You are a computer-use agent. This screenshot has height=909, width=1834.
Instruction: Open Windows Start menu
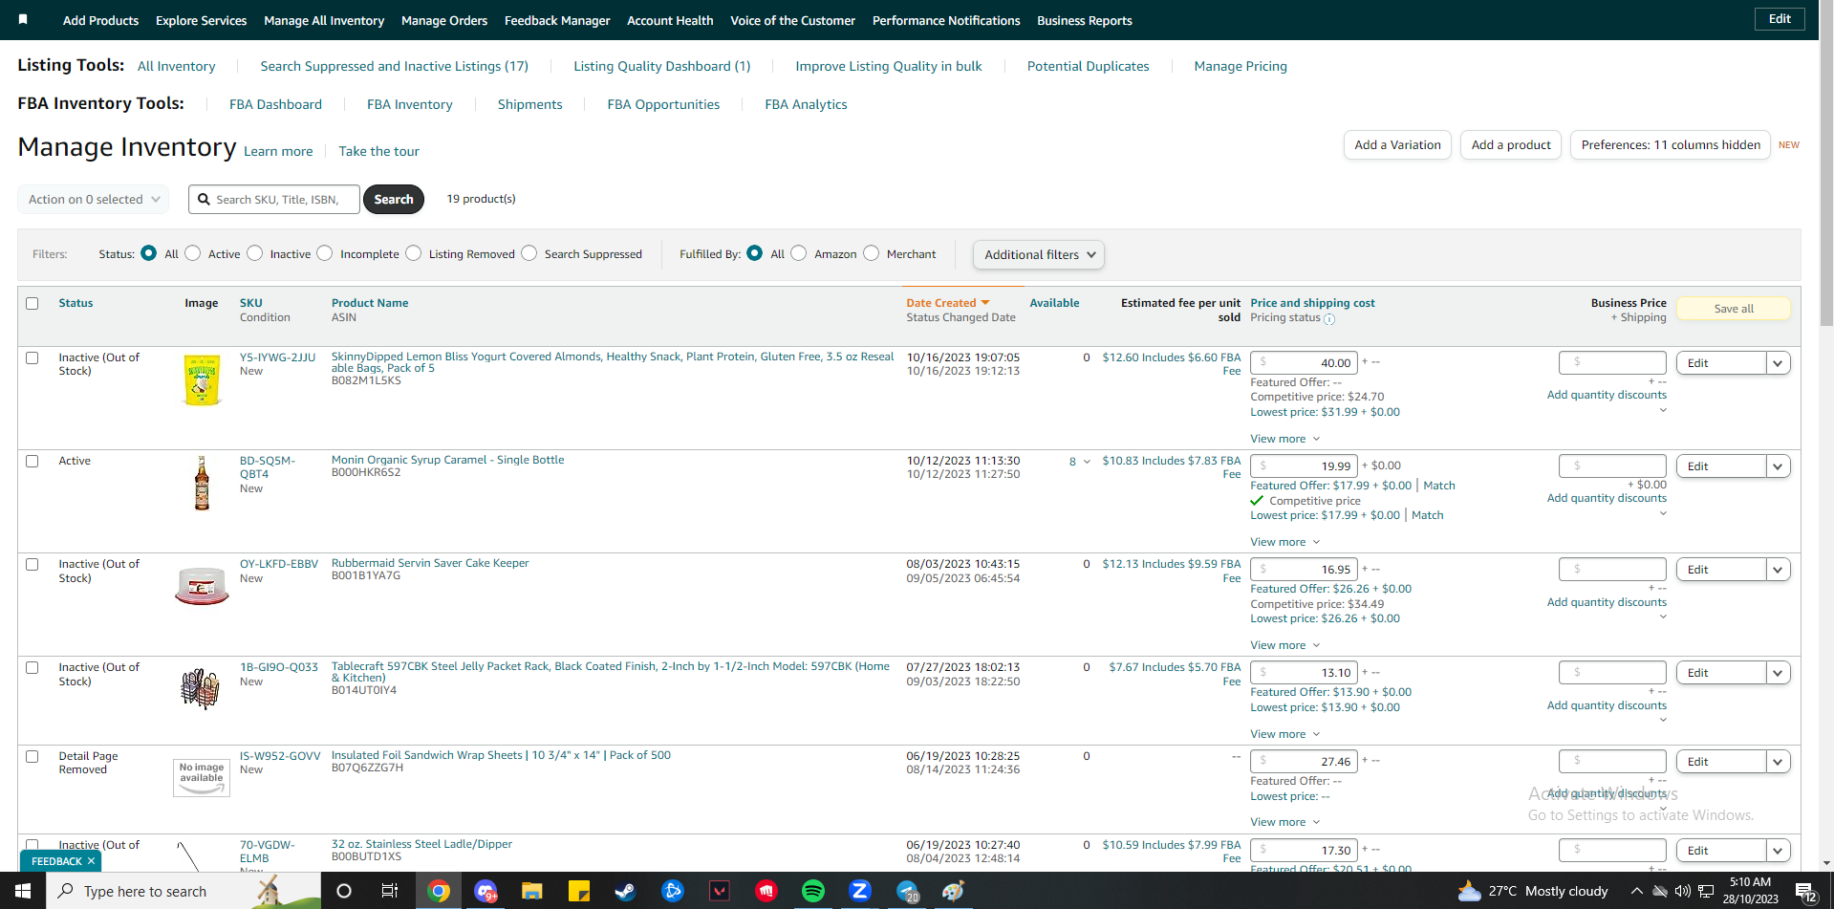click(23, 891)
